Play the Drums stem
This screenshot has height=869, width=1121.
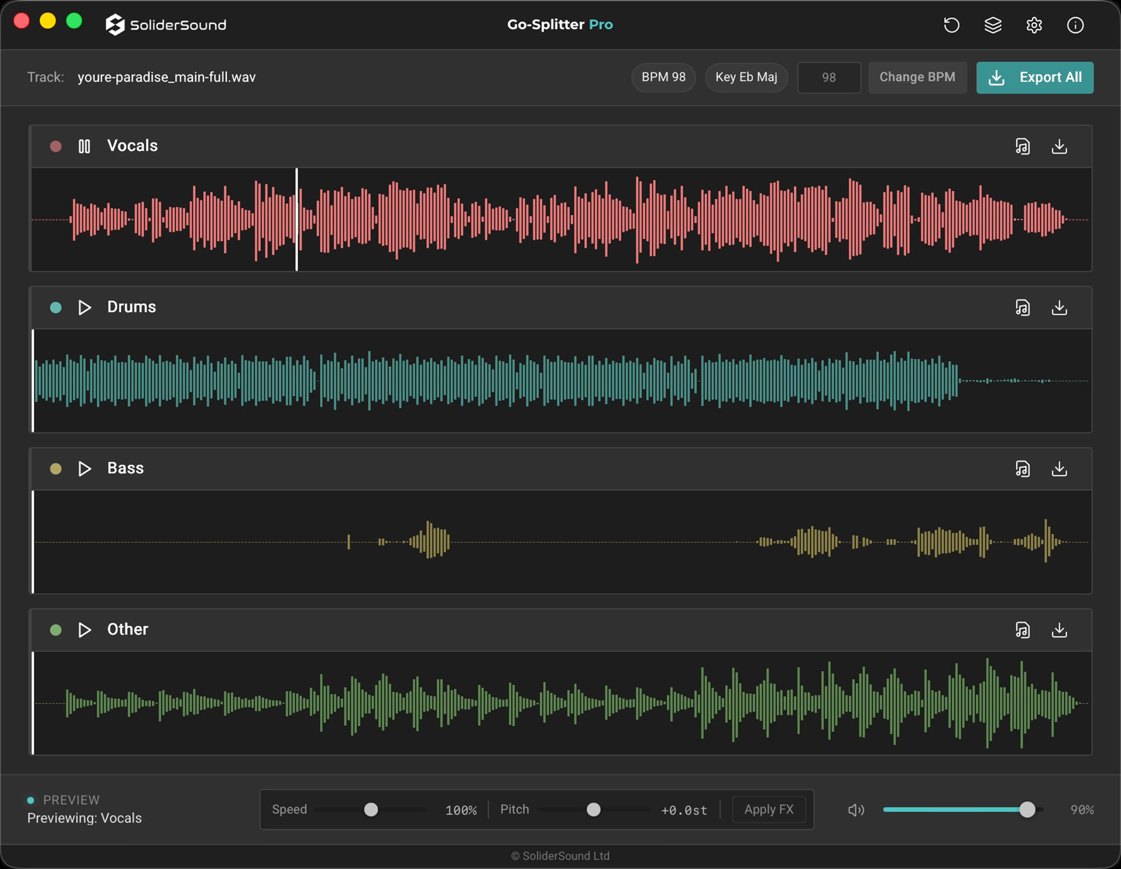click(x=84, y=308)
